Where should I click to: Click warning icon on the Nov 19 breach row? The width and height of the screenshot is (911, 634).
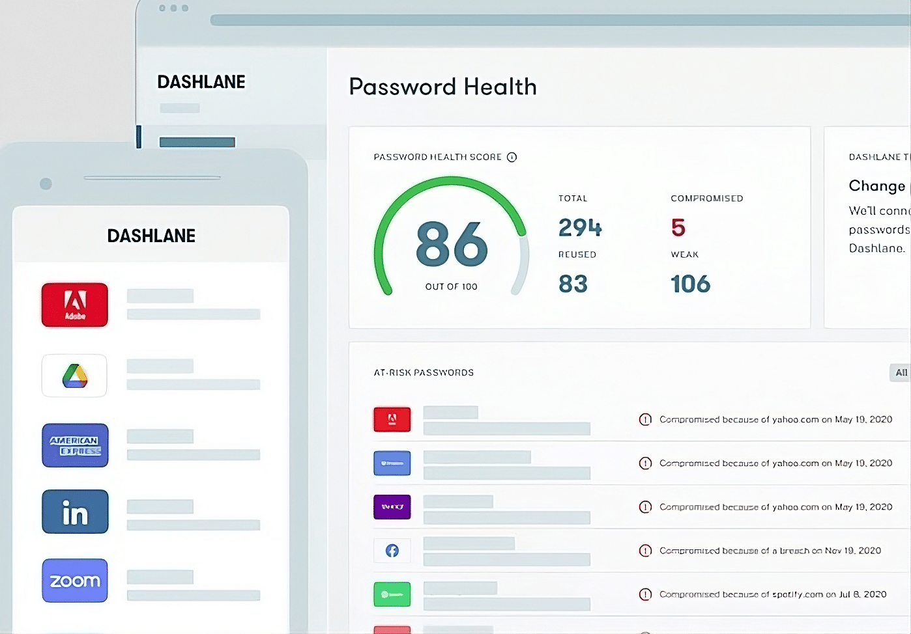click(645, 551)
